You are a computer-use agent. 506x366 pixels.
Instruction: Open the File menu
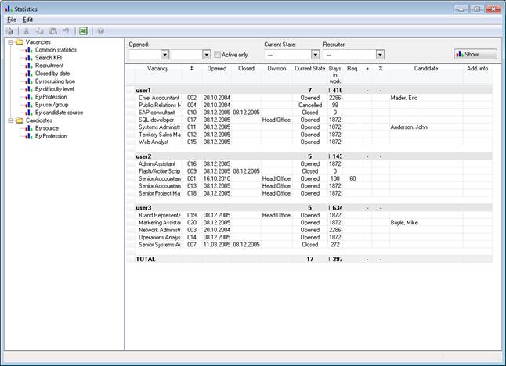click(11, 19)
